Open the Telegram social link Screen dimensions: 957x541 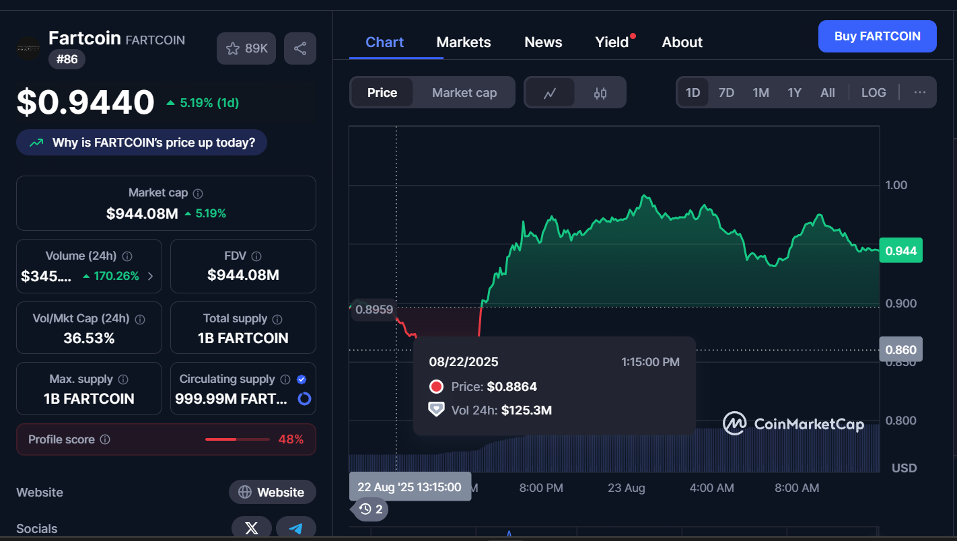pos(296,528)
